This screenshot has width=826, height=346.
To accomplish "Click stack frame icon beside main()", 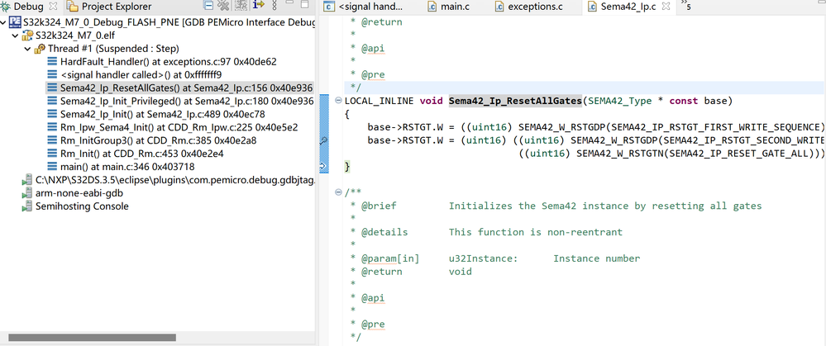I will (52, 167).
